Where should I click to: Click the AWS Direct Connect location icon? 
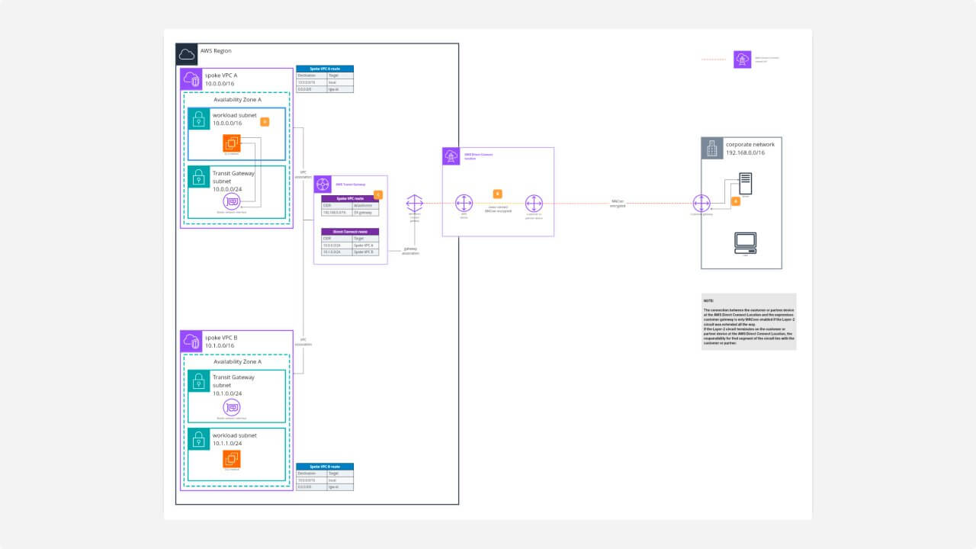(x=450, y=156)
